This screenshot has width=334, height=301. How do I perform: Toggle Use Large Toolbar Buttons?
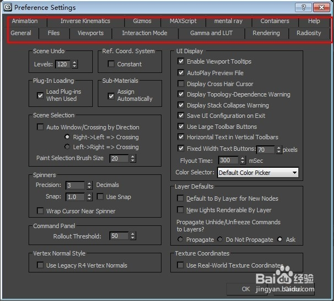pos(181,127)
